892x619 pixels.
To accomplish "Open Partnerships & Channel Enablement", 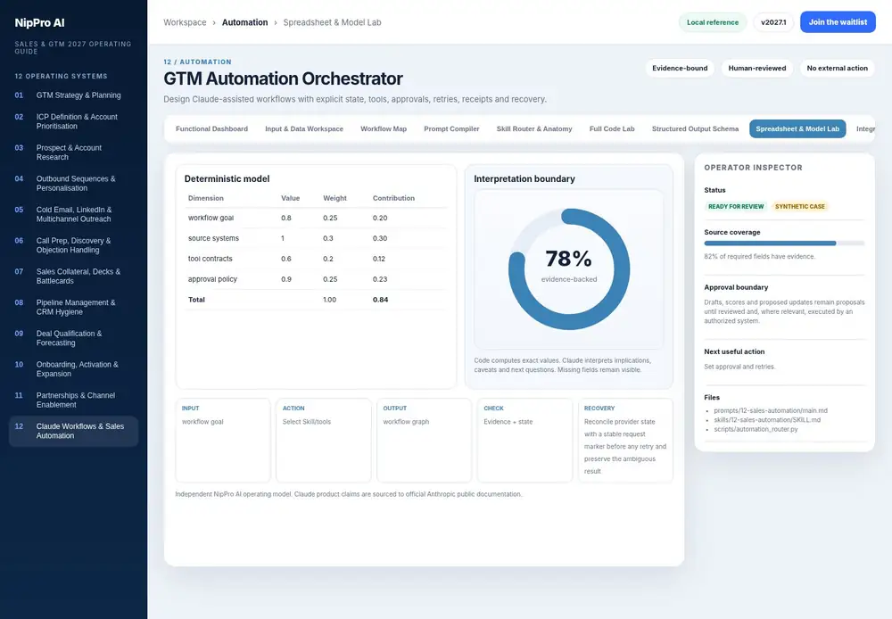I will coord(73,400).
